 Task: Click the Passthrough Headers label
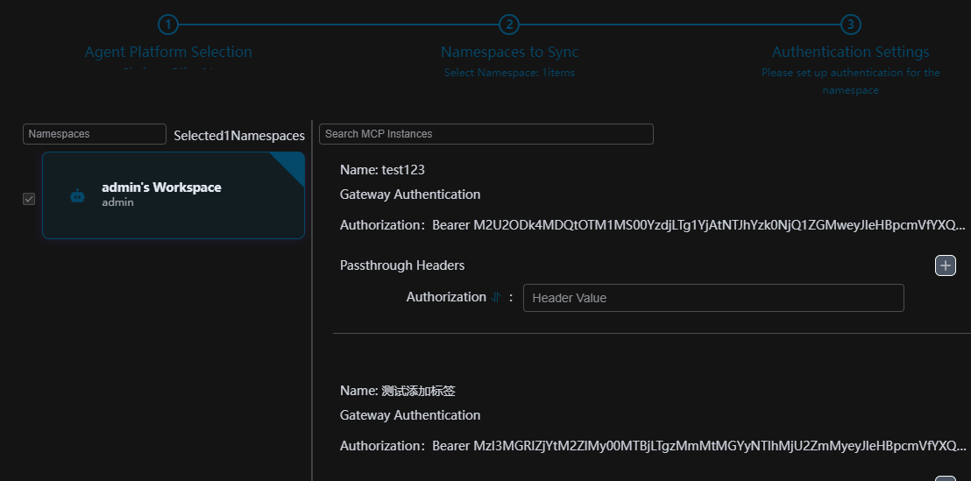[x=402, y=265]
